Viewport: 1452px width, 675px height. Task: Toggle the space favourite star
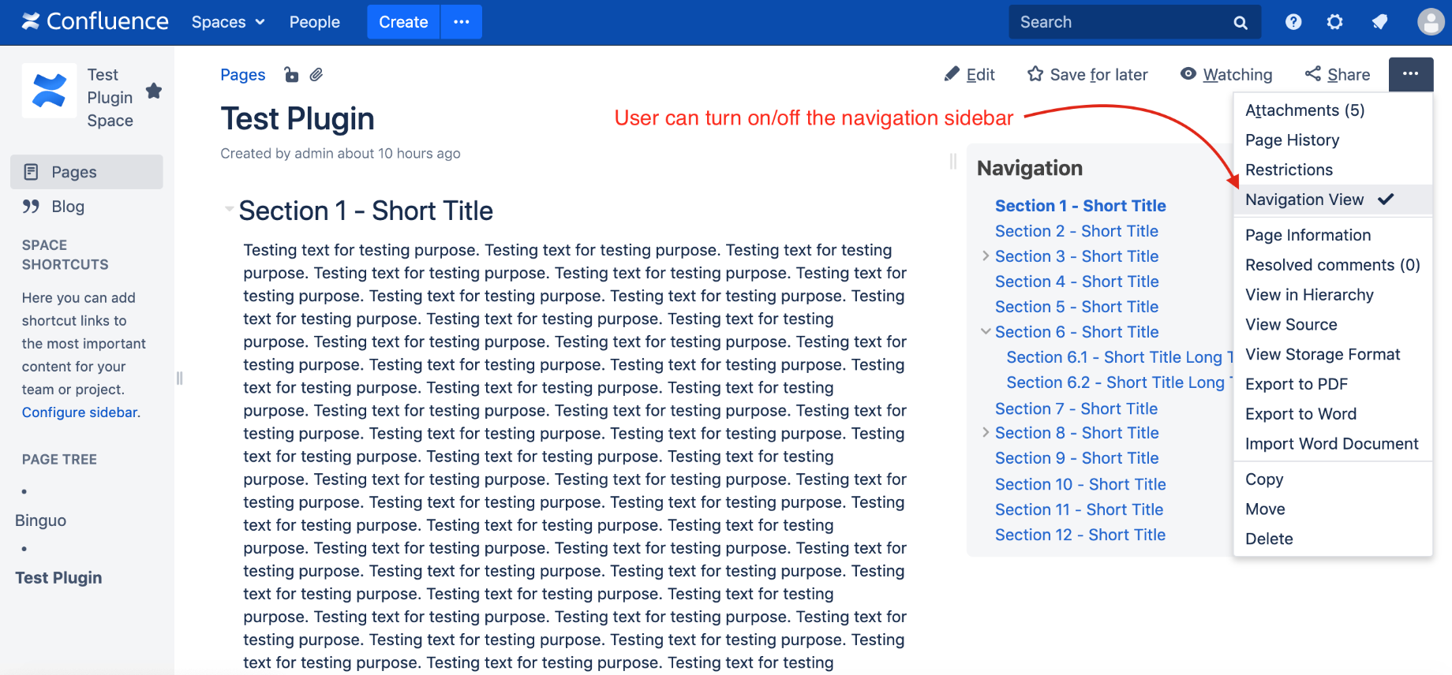[154, 91]
